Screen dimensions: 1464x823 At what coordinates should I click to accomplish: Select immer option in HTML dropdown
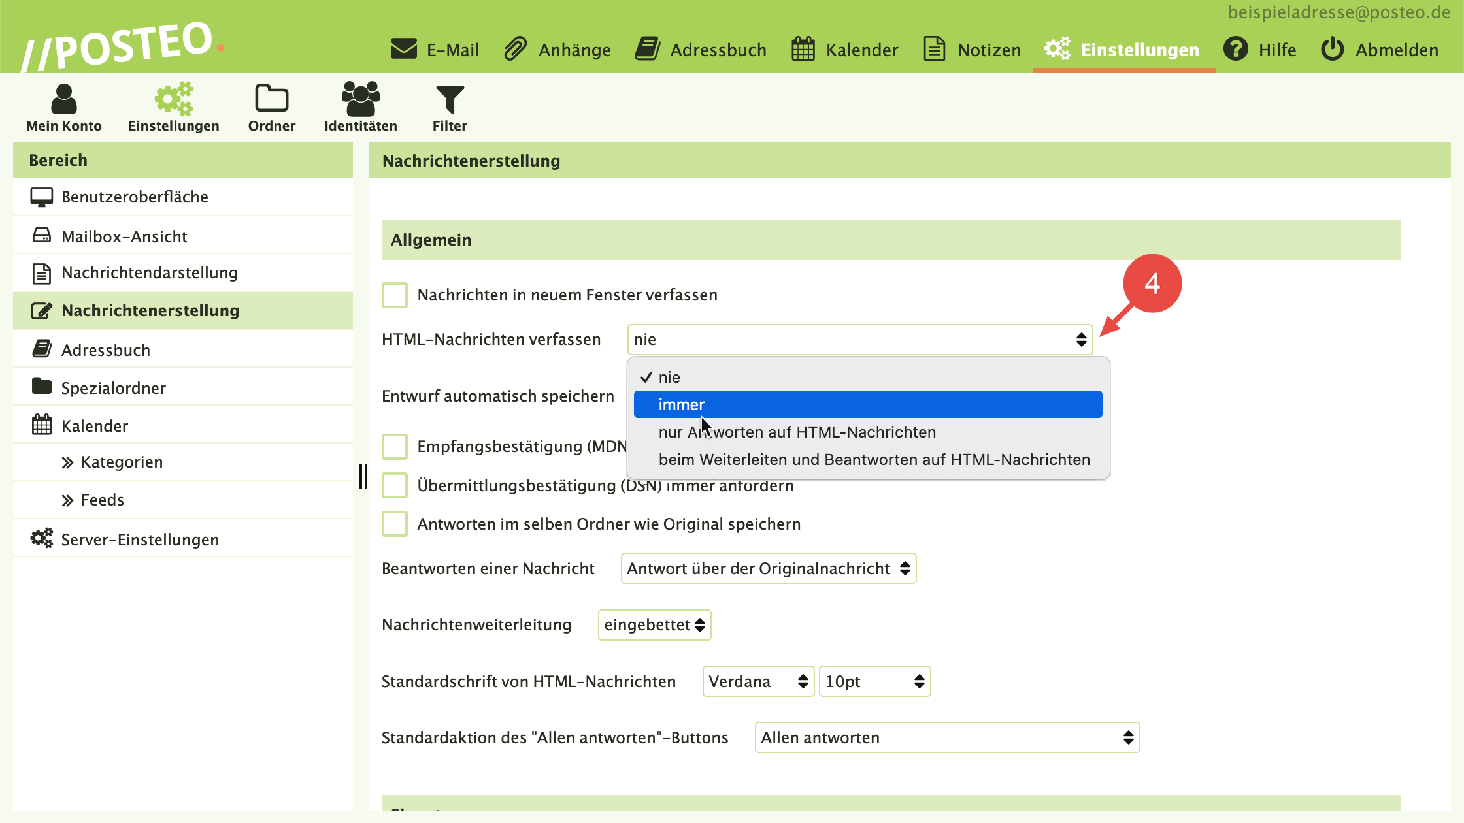click(867, 404)
